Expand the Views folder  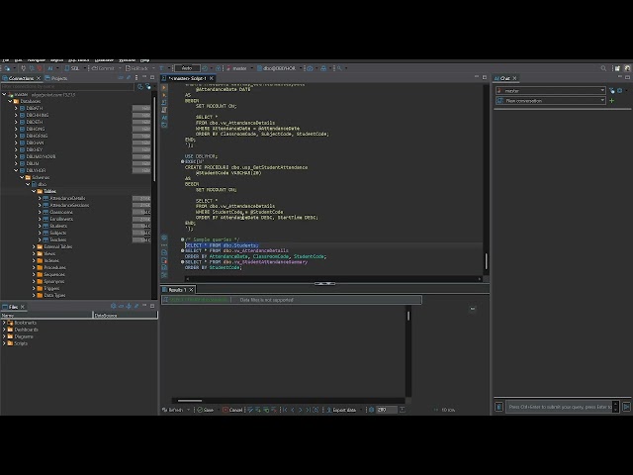[34, 253]
